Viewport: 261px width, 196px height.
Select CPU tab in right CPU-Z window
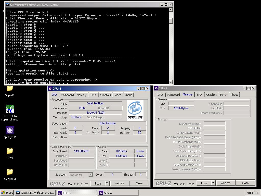[160, 95]
